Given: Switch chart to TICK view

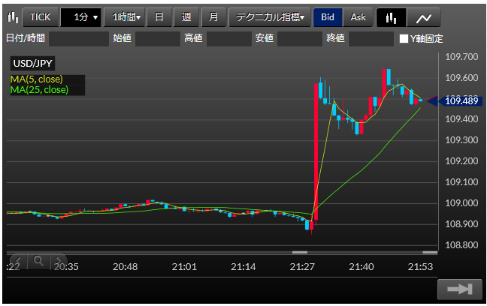Looking at the screenshot, I should (x=41, y=17).
